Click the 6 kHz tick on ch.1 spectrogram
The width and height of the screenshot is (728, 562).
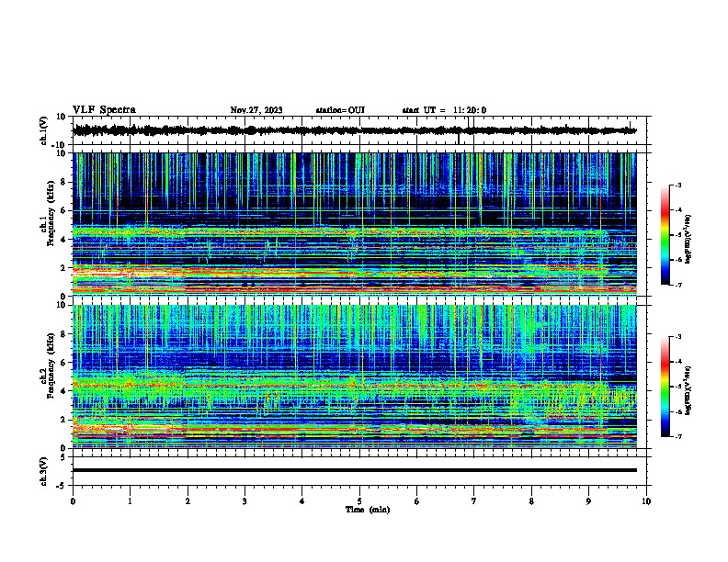click(x=63, y=210)
